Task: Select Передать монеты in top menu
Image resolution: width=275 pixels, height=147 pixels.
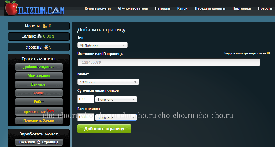Action: (210, 8)
